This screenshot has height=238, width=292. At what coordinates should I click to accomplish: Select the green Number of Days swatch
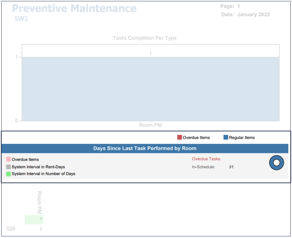click(x=9, y=174)
